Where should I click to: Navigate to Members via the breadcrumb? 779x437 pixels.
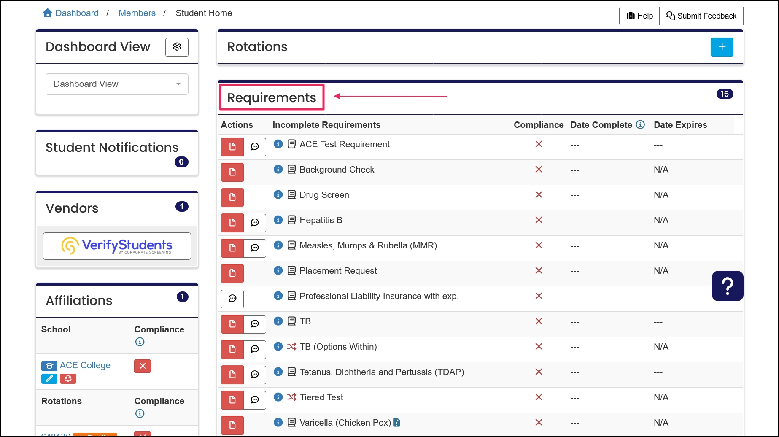coord(137,13)
